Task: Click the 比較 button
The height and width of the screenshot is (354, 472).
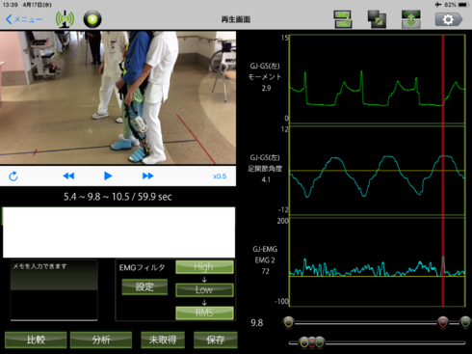Action: (x=36, y=340)
